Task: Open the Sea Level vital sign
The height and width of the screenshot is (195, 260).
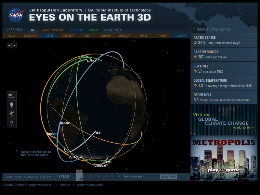Action: point(224,69)
